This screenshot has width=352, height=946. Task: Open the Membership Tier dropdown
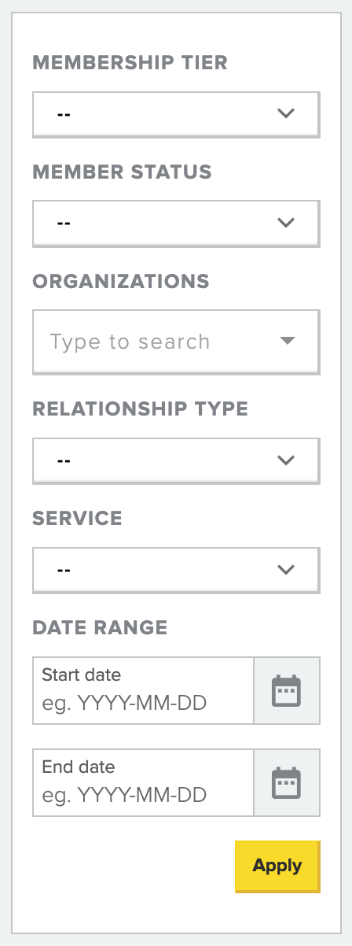[176, 114]
